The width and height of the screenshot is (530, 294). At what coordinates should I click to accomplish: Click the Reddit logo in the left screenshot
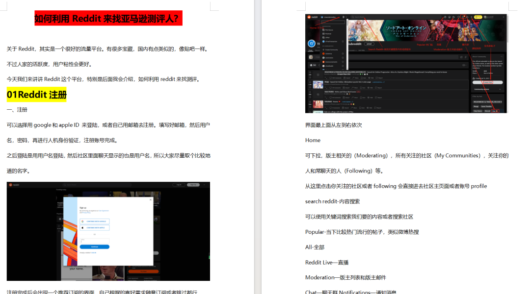14,185
